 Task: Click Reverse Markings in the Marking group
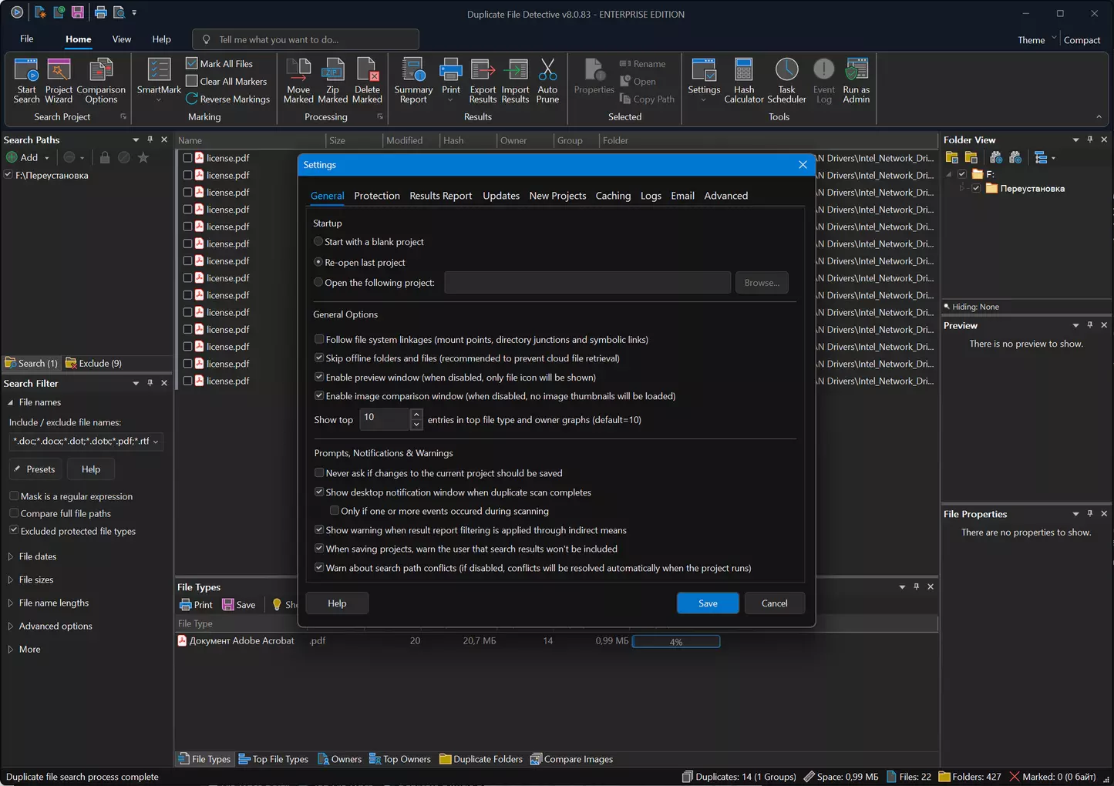point(228,99)
